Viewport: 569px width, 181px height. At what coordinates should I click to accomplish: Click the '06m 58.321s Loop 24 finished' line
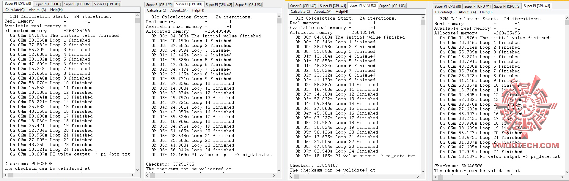click(51, 149)
